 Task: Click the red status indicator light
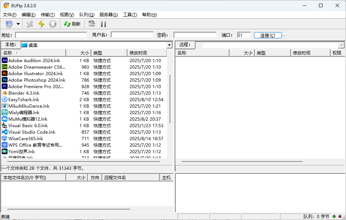tap(340, 216)
